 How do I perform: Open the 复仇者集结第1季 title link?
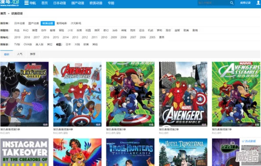[x=222, y=130]
